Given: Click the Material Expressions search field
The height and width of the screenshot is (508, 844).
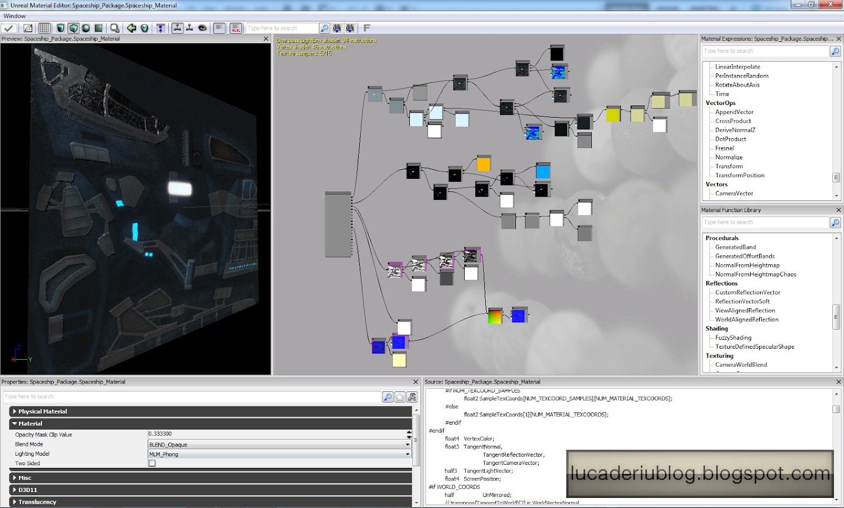Looking at the screenshot, I should coord(765,51).
